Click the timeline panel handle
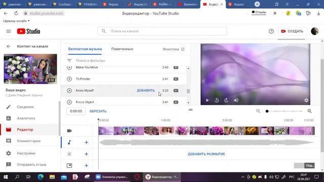324x182 pixels. 190,110
